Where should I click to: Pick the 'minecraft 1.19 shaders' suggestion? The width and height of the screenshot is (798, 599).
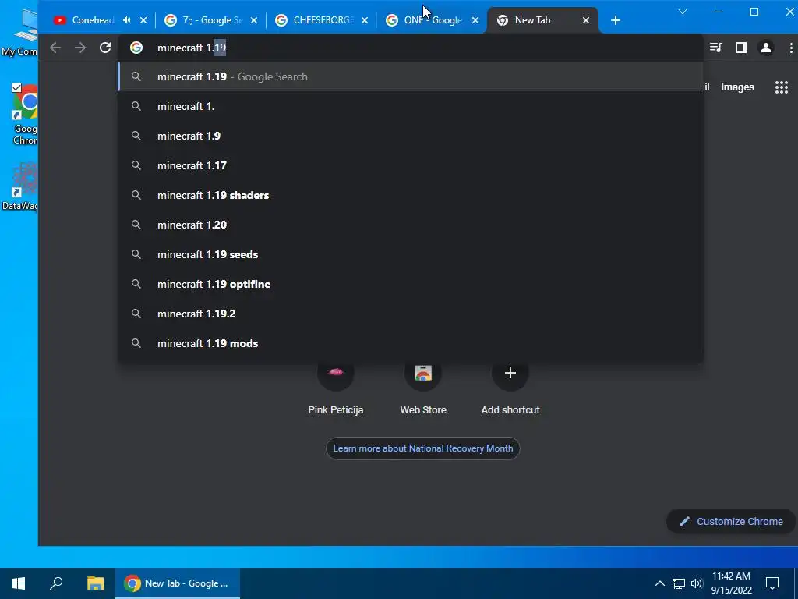[410, 195]
